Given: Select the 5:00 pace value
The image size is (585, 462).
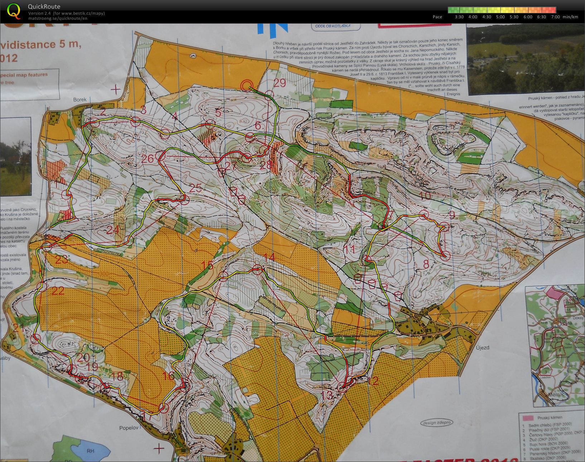Looking at the screenshot, I should 500,17.
